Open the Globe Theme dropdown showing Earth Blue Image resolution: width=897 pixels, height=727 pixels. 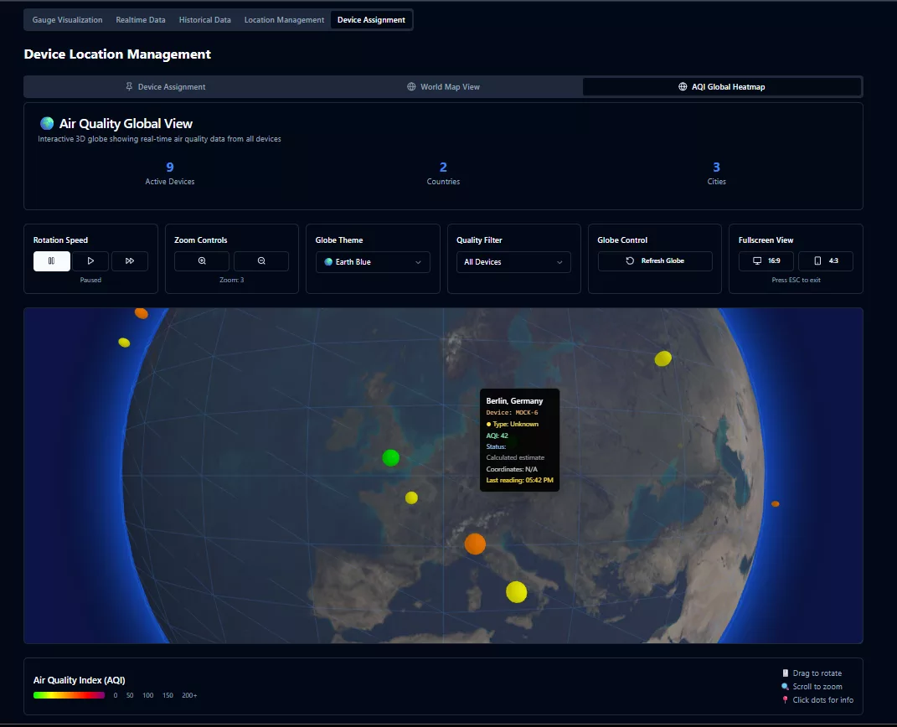(x=372, y=262)
